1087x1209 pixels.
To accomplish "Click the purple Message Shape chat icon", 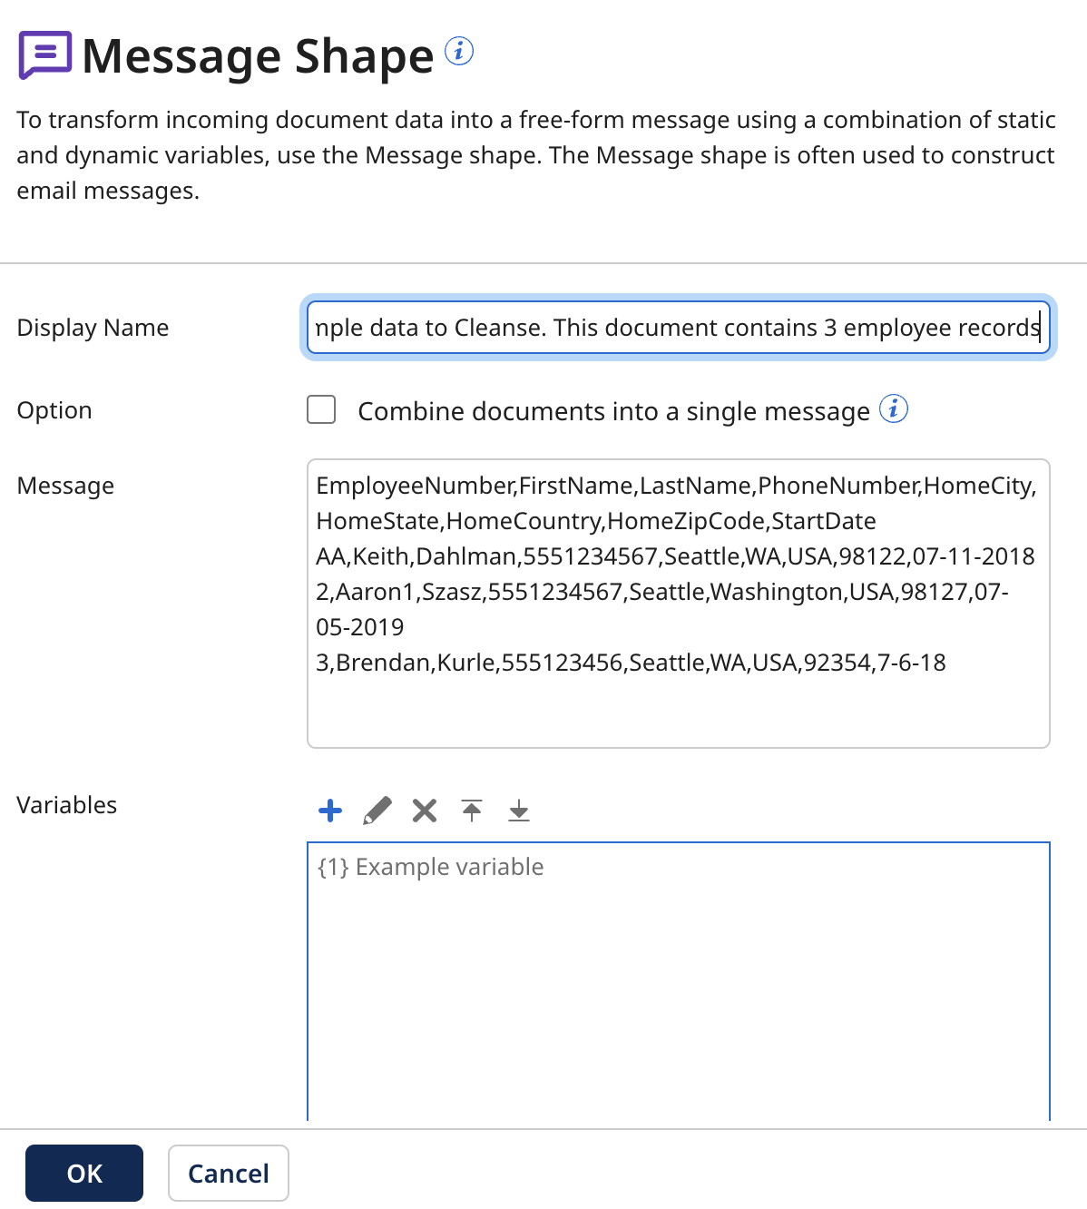I will point(44,55).
